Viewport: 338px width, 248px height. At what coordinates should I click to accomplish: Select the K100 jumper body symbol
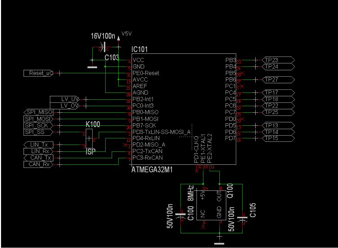pos(89,138)
